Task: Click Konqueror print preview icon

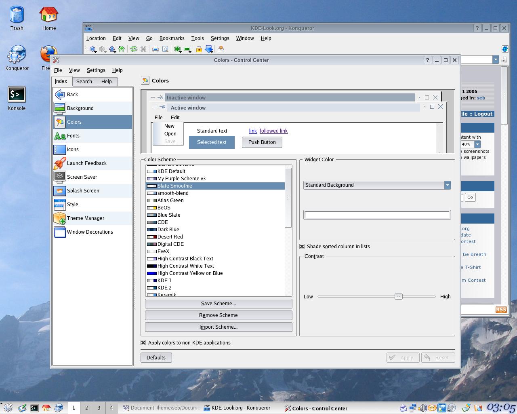Action: 165,49
